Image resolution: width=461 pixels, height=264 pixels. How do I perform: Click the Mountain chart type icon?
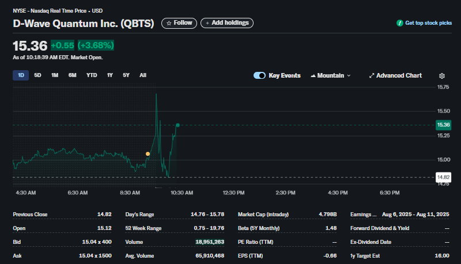click(x=313, y=76)
